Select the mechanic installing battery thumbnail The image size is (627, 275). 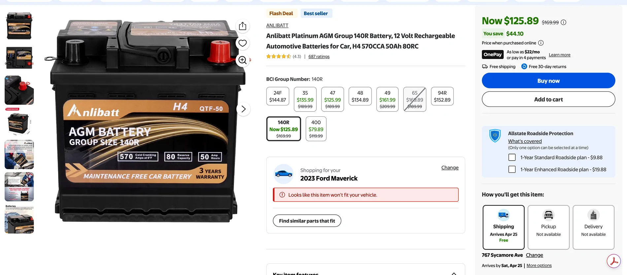tap(19, 154)
